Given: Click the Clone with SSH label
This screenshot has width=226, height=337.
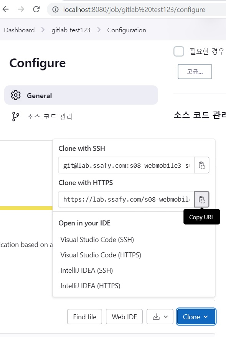Looking at the screenshot, I should coord(82,148).
